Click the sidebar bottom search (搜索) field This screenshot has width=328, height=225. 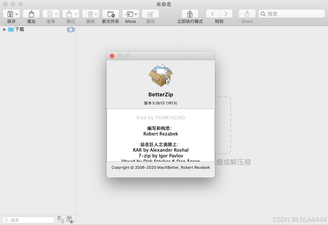(x=28, y=220)
